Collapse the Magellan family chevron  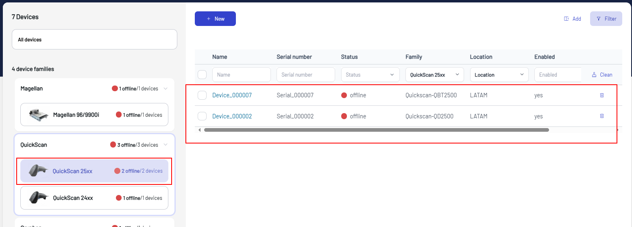[x=165, y=88]
